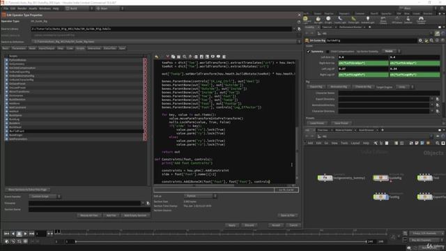The height and width of the screenshot is (251, 446).
Task: Switch to the Extra Files tab
Action: [x=109, y=48]
